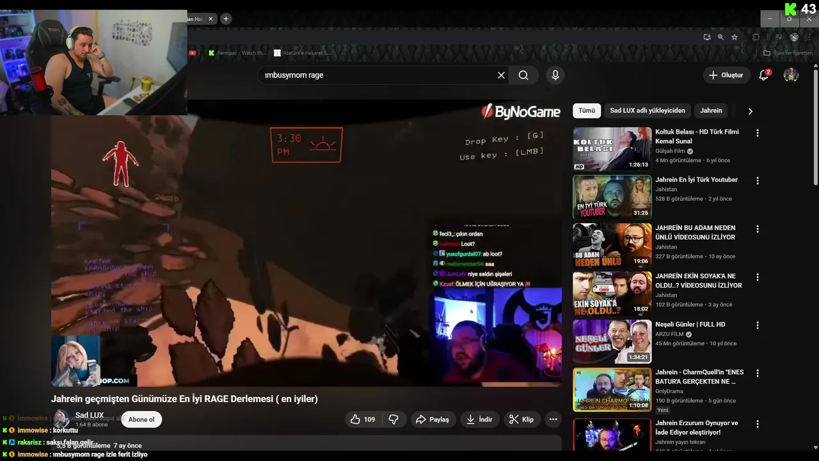The image size is (819, 461).
Task: Like the video with thumbs up 109
Action: point(363,419)
